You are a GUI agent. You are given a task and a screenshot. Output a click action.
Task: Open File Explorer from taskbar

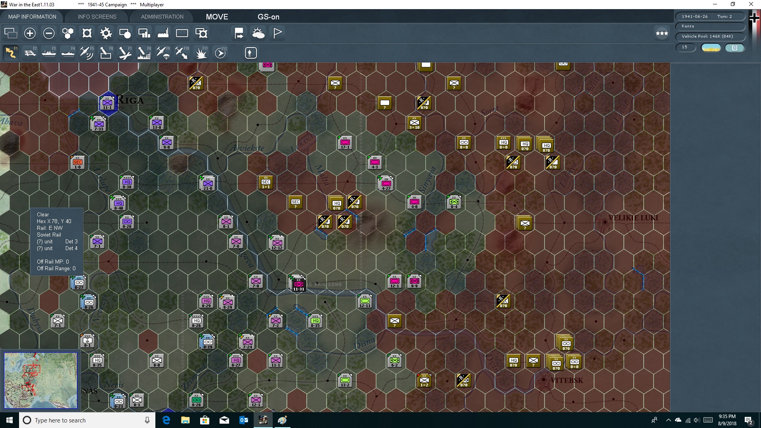185,420
